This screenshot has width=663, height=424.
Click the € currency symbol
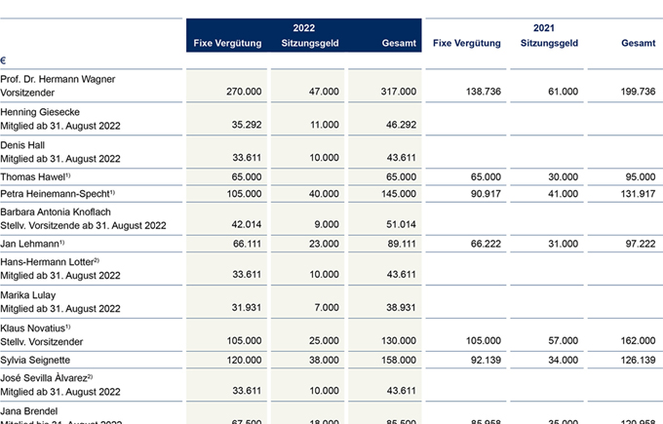pyautogui.click(x=3, y=60)
